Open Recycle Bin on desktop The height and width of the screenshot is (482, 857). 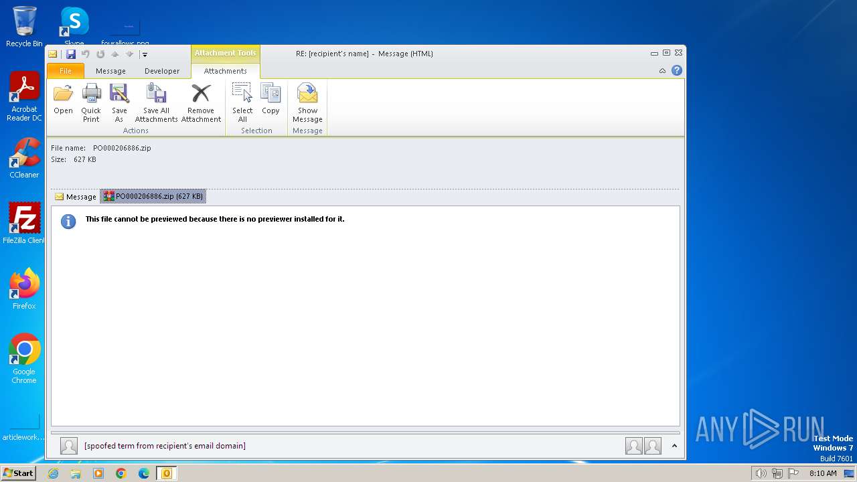24,27
